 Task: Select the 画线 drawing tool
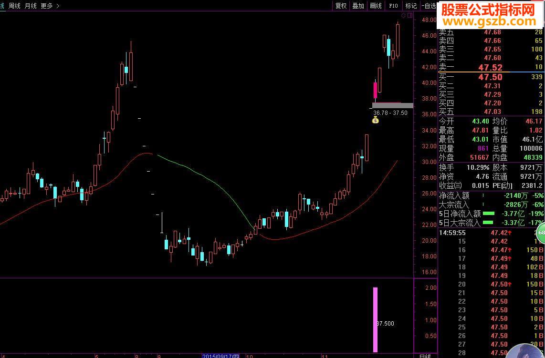(x=376, y=6)
